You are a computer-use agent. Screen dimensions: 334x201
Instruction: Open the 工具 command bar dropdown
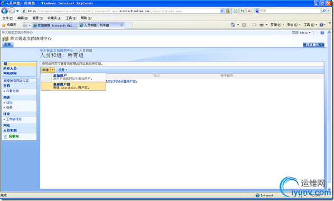pos(310,25)
